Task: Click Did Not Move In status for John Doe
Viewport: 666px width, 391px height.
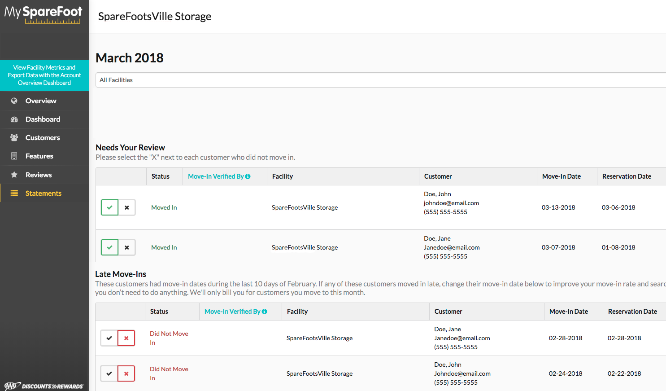Action: (169, 373)
